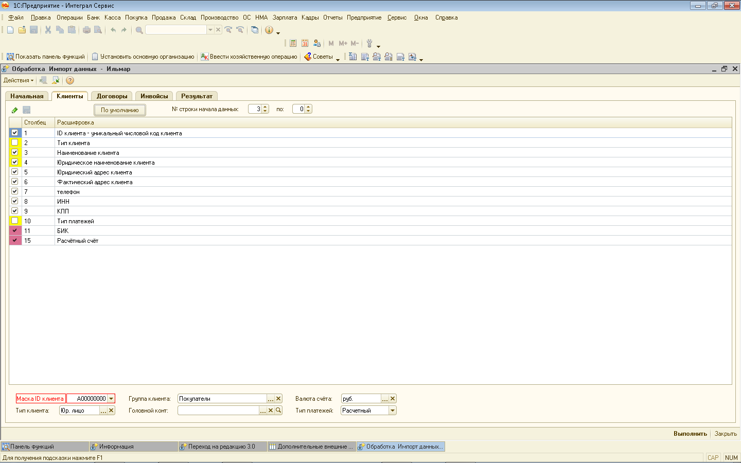Screen dimensions: 741x463
Task: Click the yellow help question mark icon
Action: (x=70, y=80)
